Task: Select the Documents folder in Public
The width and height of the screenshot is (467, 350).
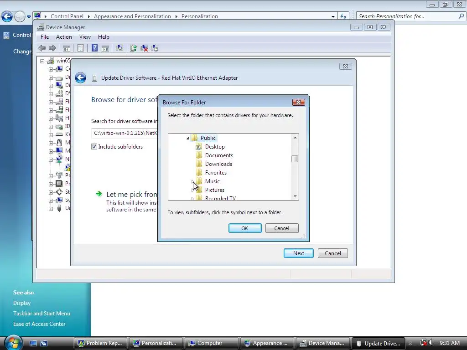Action: pyautogui.click(x=219, y=155)
